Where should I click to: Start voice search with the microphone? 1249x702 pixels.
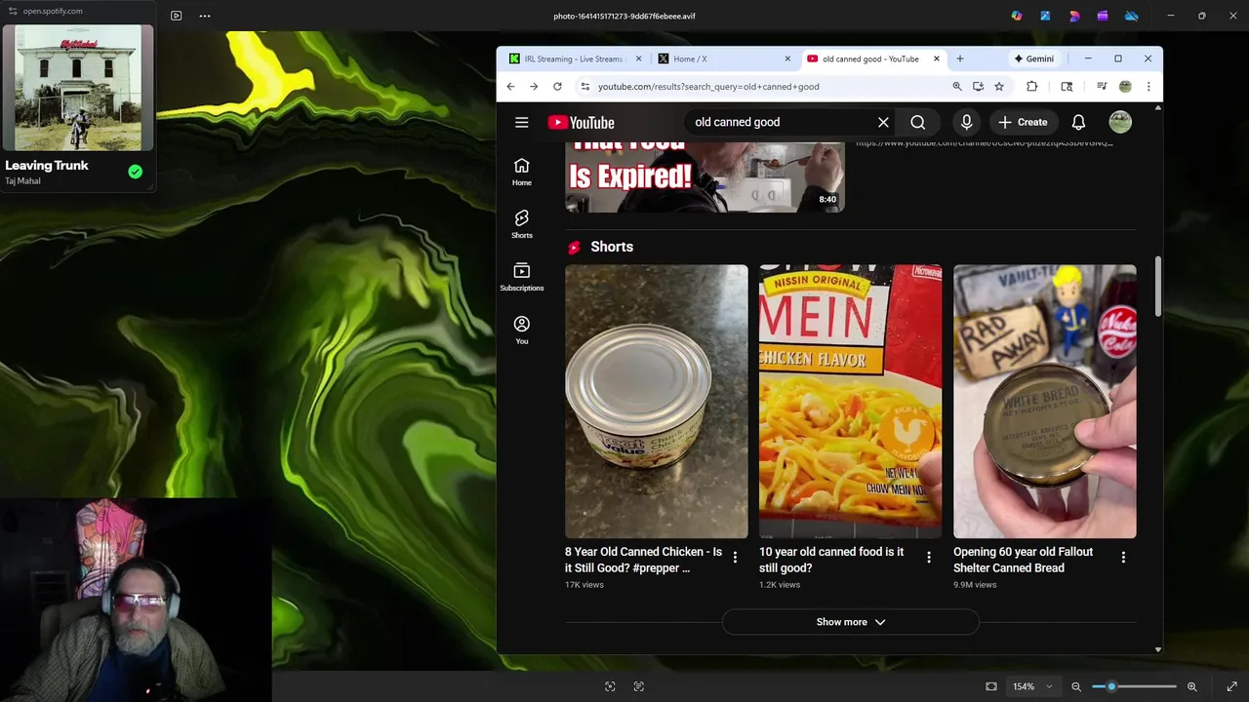tap(966, 123)
